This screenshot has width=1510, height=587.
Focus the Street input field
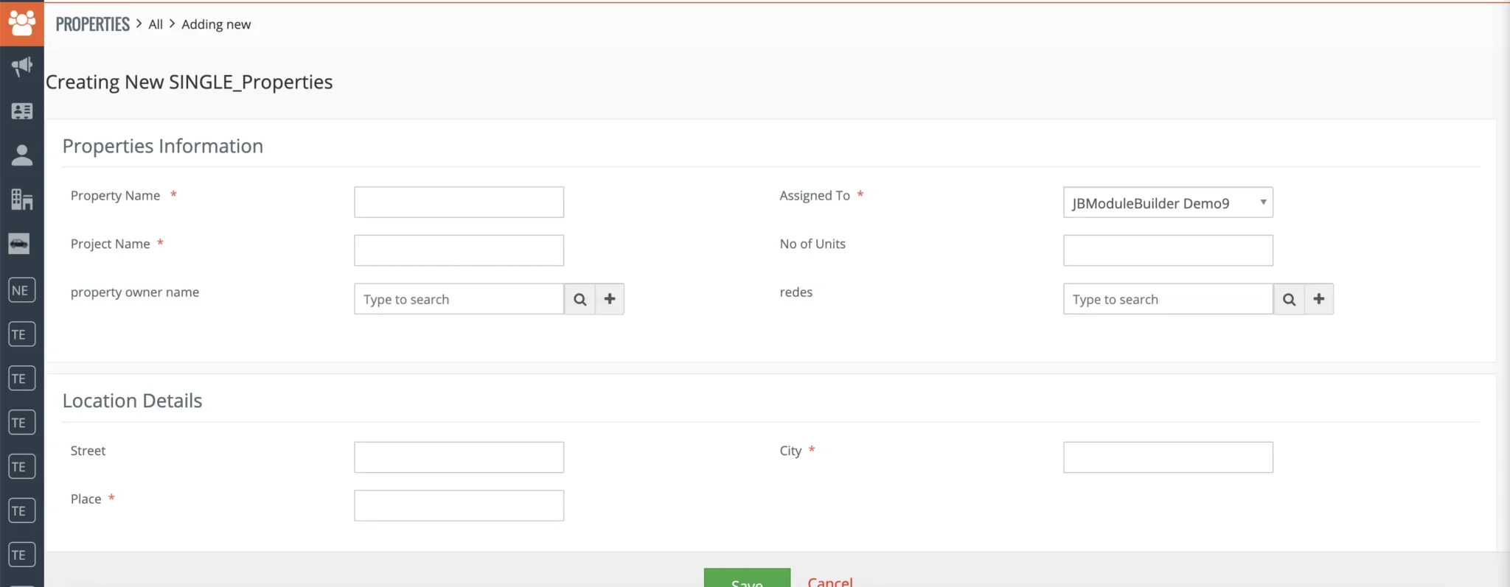459,457
